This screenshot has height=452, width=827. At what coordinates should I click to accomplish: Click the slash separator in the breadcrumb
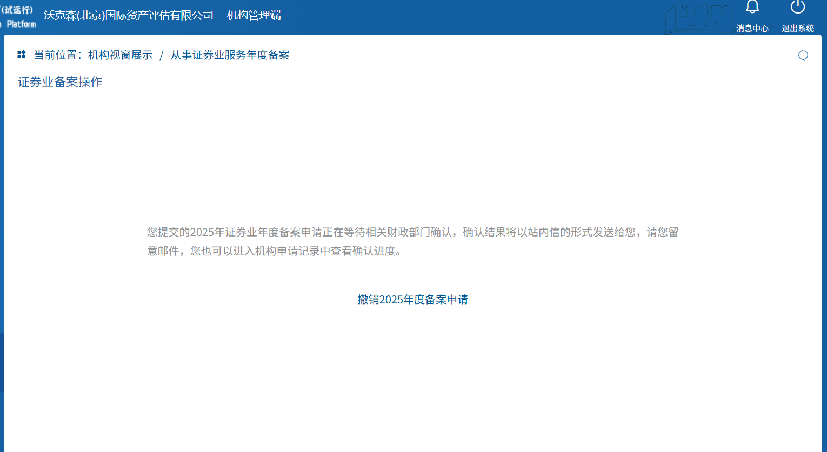161,56
